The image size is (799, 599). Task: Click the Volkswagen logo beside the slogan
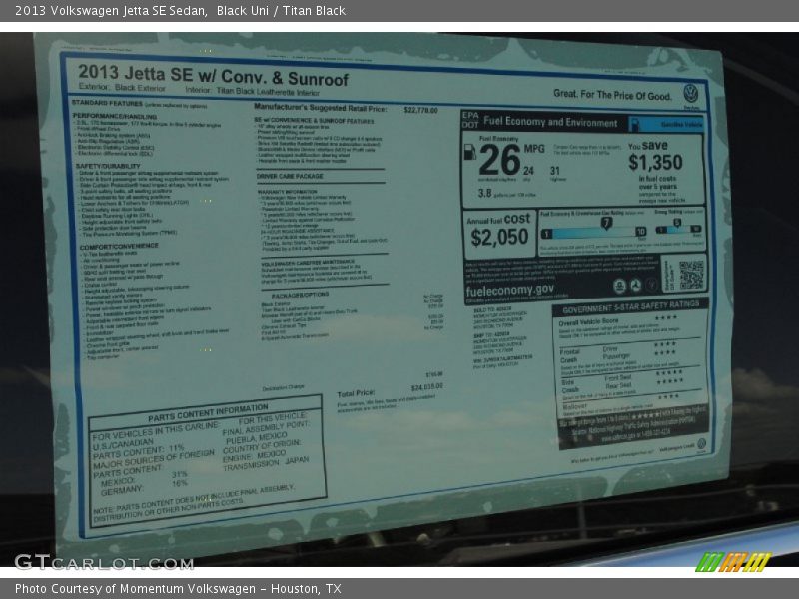(x=690, y=93)
